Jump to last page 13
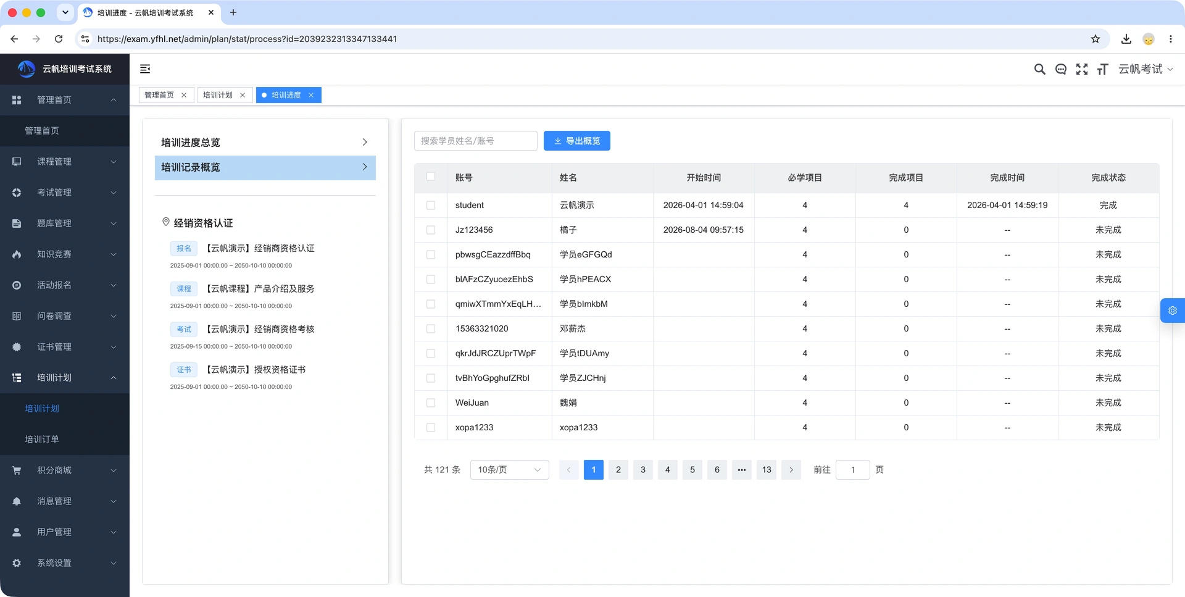 (767, 470)
